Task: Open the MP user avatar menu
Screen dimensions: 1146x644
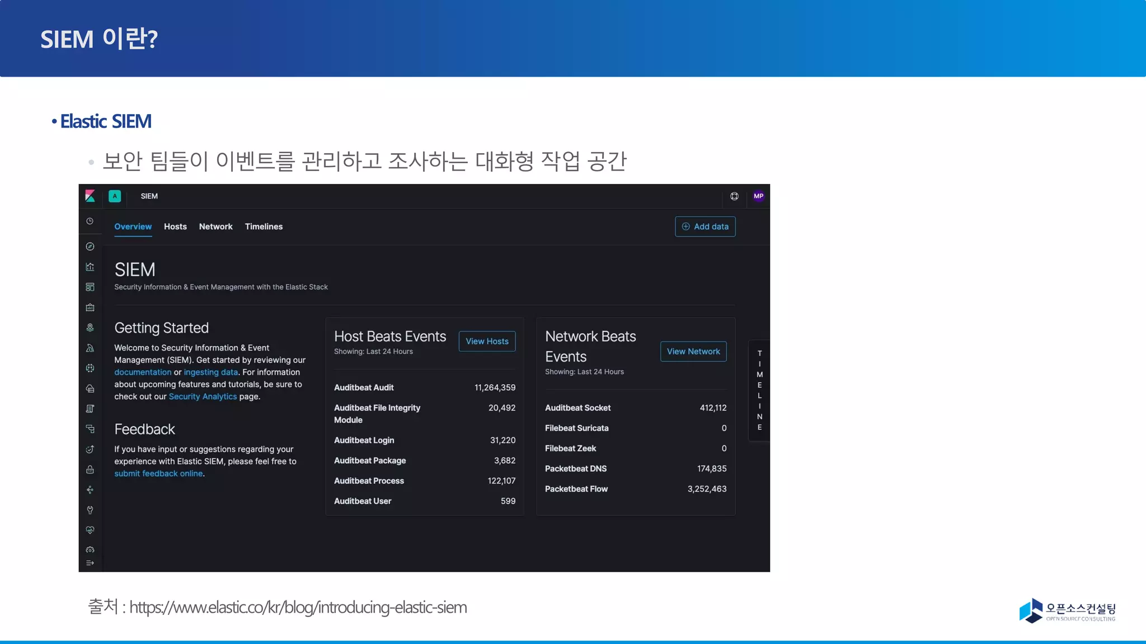Action: coord(758,196)
